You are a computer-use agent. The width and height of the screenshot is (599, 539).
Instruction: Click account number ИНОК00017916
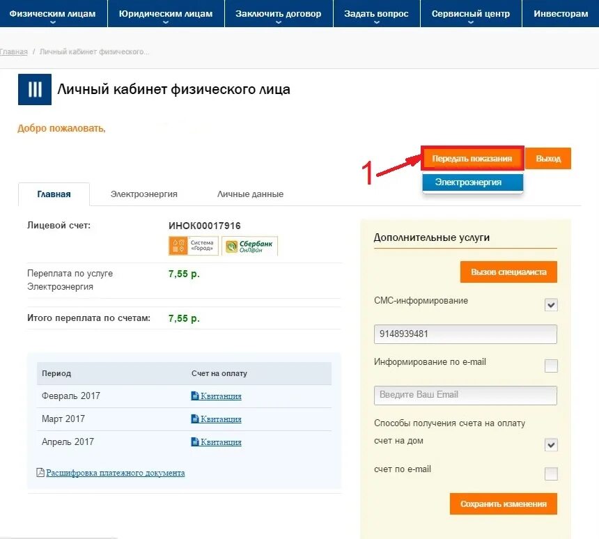(x=204, y=226)
